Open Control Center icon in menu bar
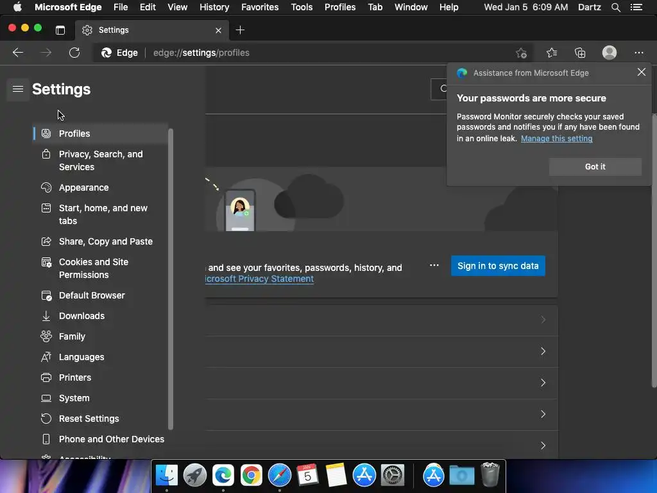 pos(636,7)
